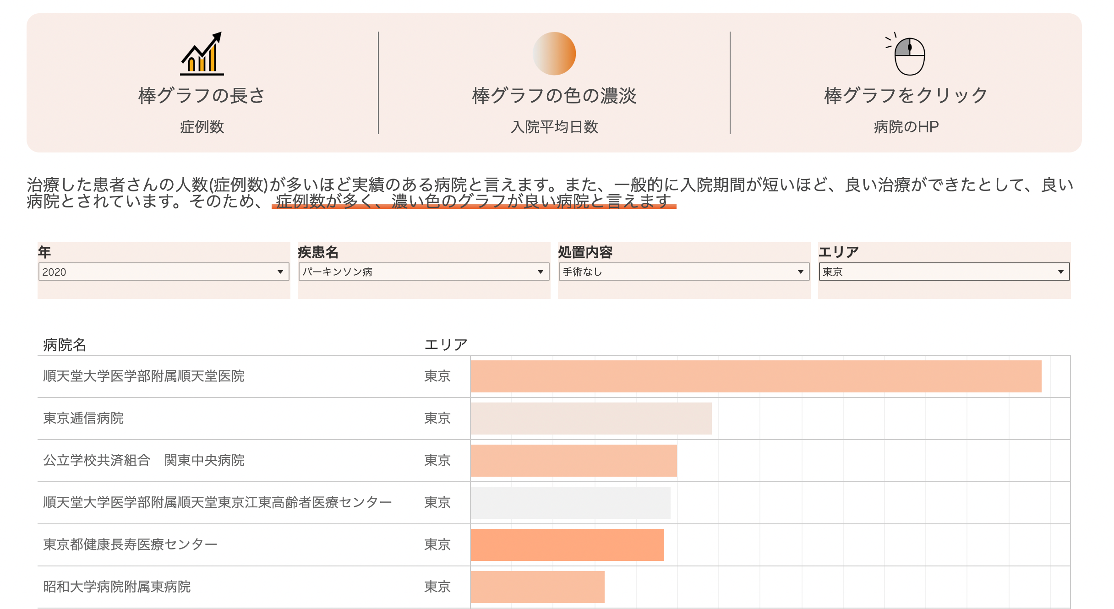Click the bar for 東京都健康長寿医療センター

coord(567,545)
